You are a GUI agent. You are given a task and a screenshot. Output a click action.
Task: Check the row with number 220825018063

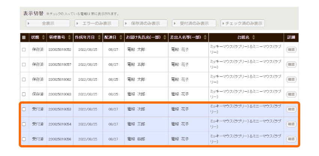click(24, 94)
